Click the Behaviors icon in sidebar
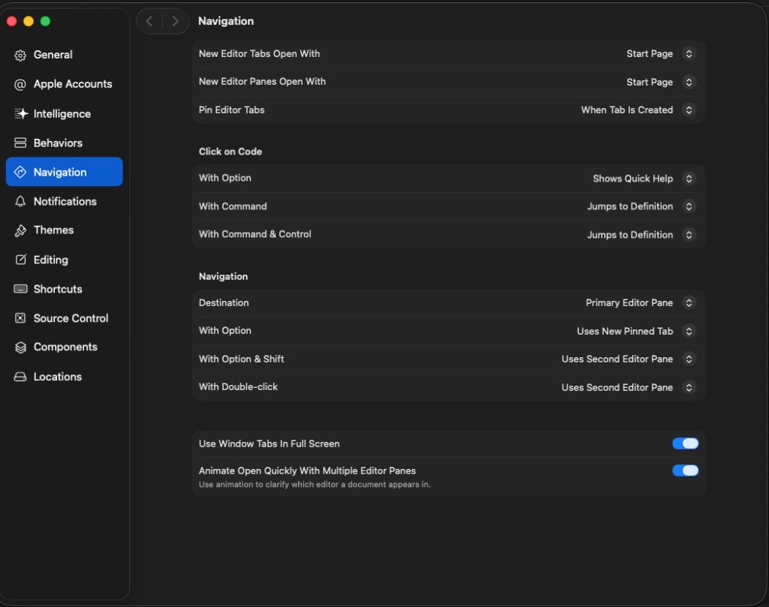This screenshot has width=769, height=607. click(x=20, y=143)
